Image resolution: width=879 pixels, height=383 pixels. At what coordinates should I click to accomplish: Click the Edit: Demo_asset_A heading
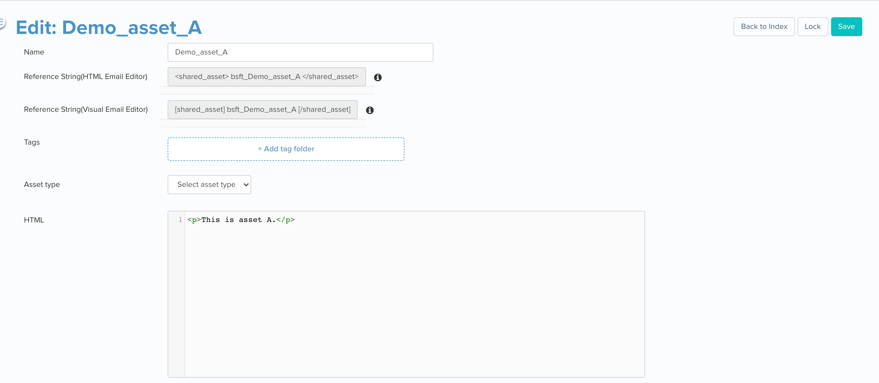109,27
